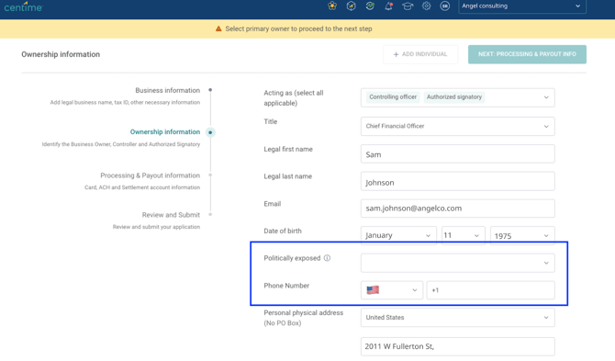This screenshot has height=361, width=615.
Task: Click the info icon next to Politically exposed
Action: pos(327,258)
